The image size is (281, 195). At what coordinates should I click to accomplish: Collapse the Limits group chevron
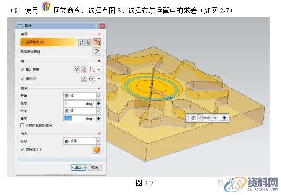99,88
